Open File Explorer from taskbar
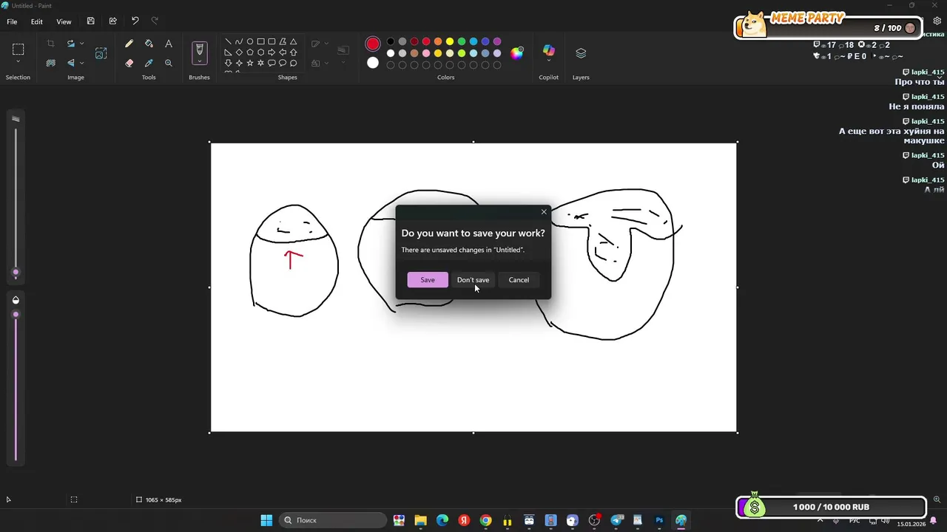Viewport: 947px width, 532px height. (x=420, y=520)
